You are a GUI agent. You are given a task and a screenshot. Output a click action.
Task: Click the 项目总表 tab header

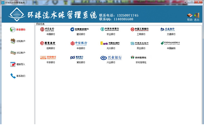(40, 24)
